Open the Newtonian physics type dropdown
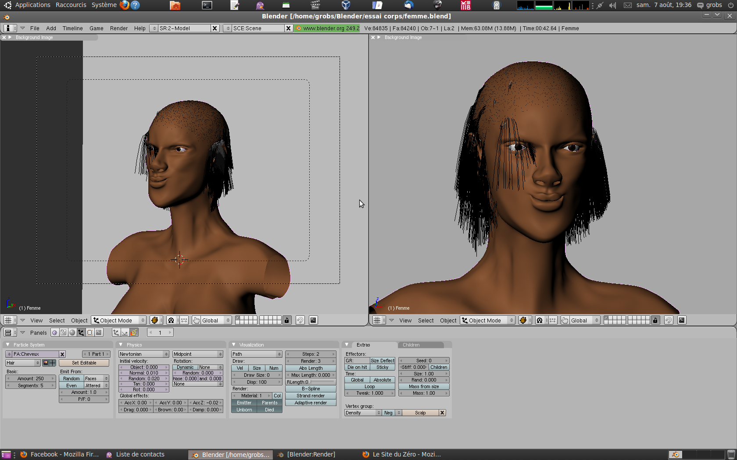Screen dimensions: 737x460 click(143, 354)
